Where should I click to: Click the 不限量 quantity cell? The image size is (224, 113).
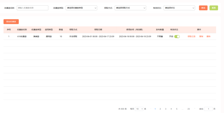pos(160,36)
